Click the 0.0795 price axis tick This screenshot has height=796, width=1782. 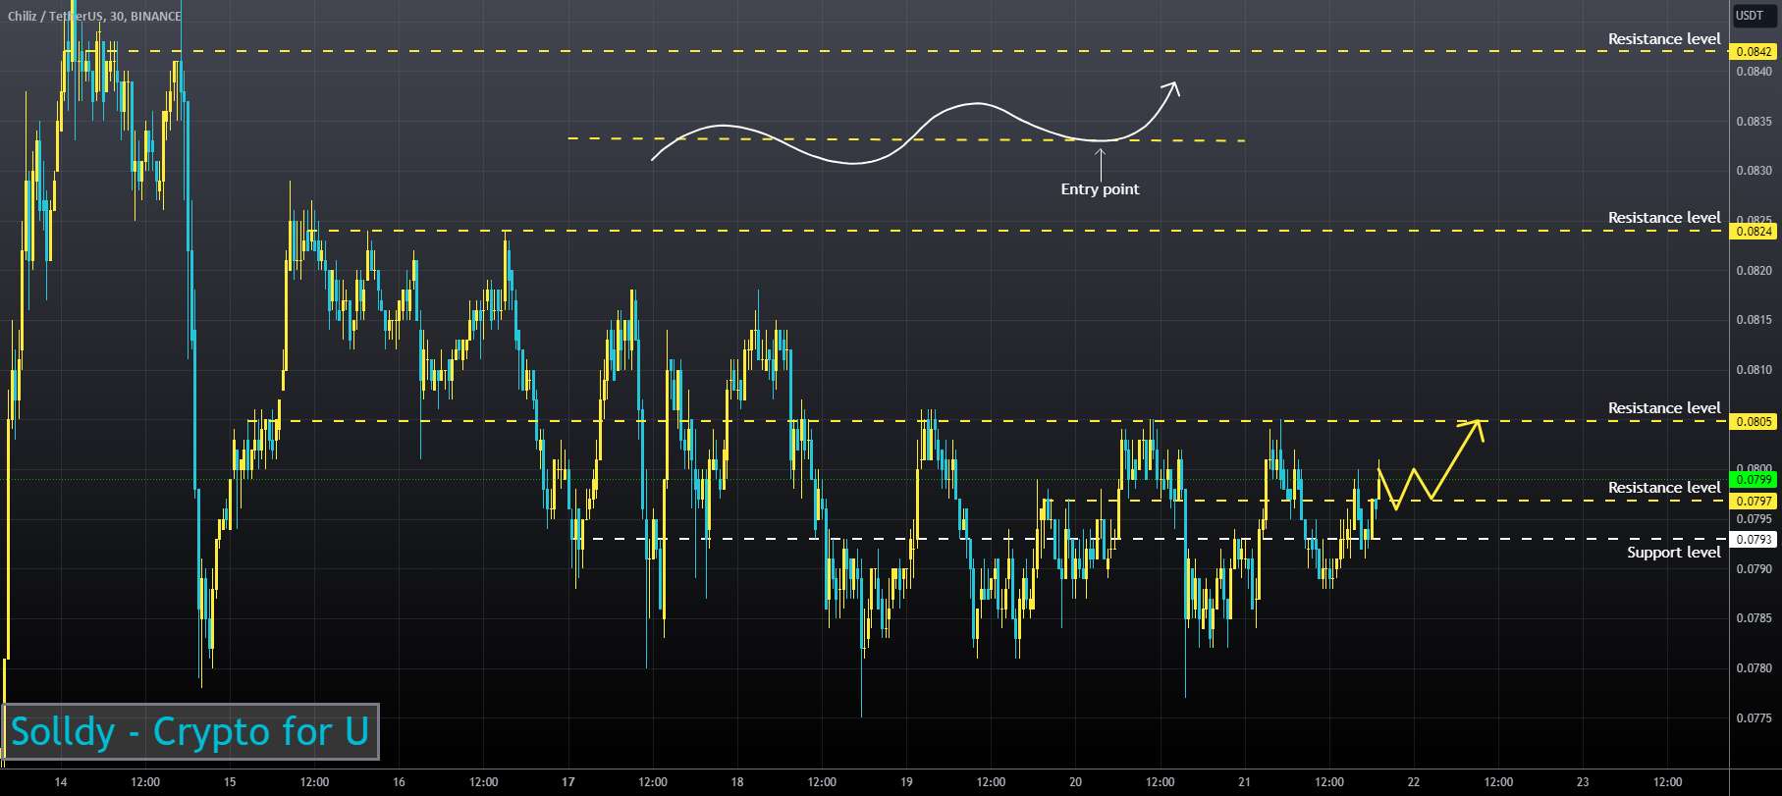[1754, 519]
